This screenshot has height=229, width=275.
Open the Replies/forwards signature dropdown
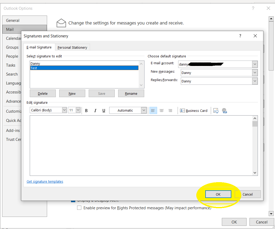[x=255, y=81]
